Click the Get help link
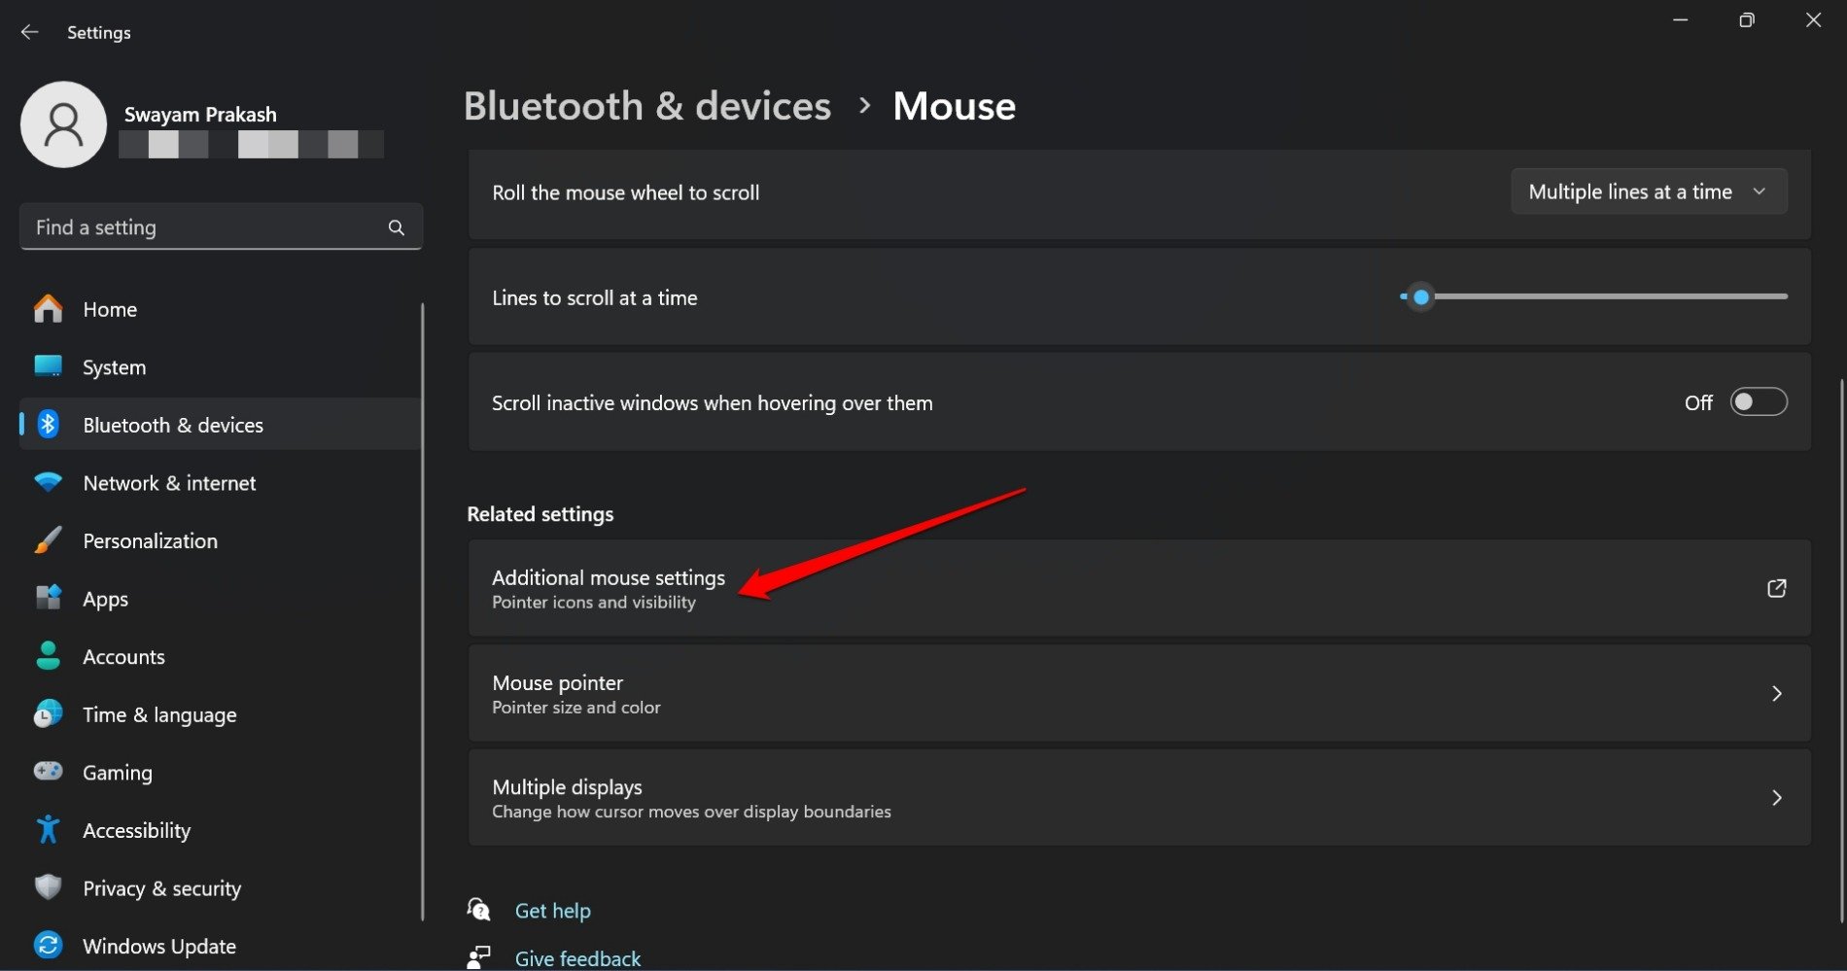 click(x=552, y=911)
